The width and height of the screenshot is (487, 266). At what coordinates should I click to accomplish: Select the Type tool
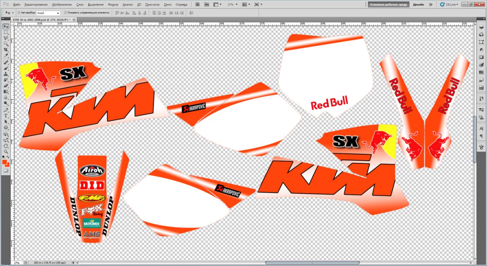[x=6, y=116]
